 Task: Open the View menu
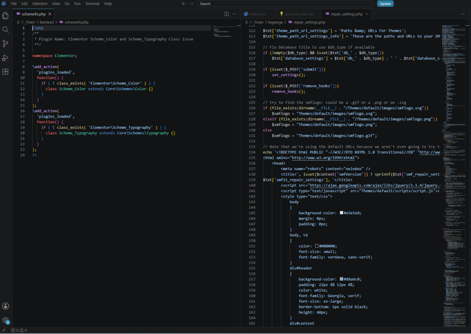tap(56, 4)
